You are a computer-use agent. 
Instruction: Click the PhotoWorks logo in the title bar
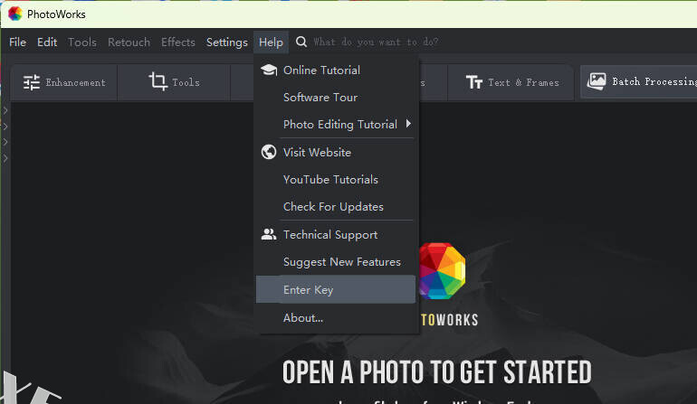tap(14, 14)
